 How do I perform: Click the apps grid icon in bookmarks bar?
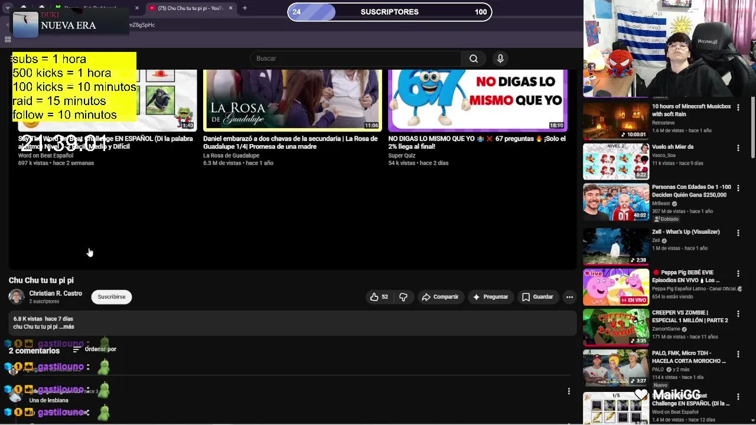8,40
